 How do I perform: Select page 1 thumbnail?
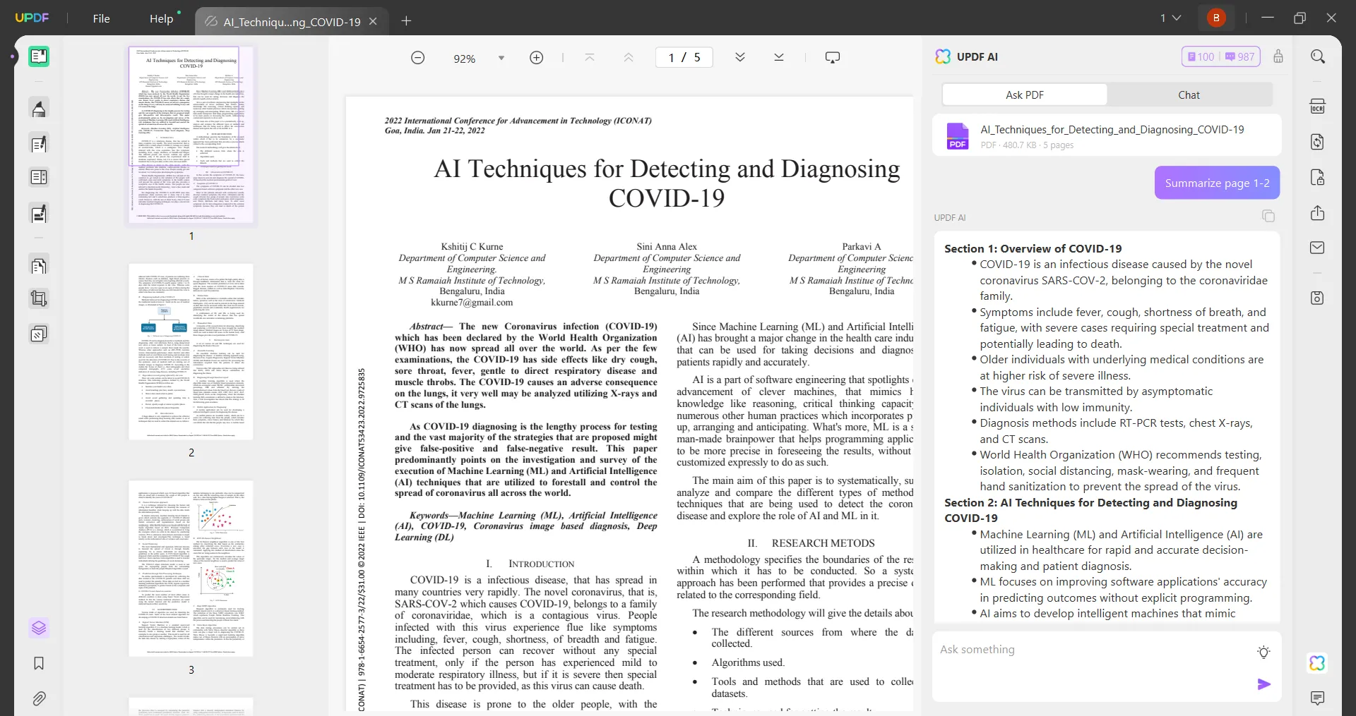(191, 135)
